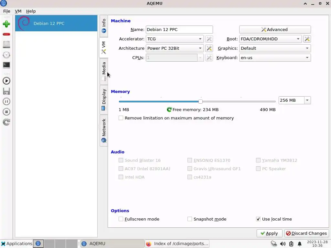The width and height of the screenshot is (331, 248).
Task: Open network status icon in system tray
Action: pos(274,243)
